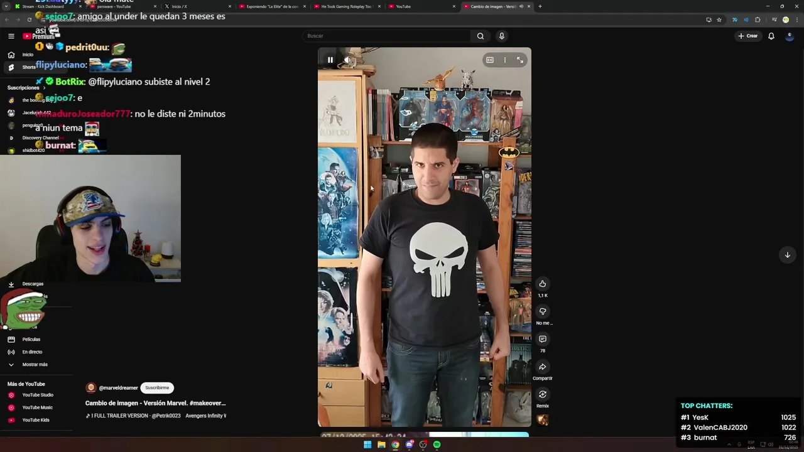The width and height of the screenshot is (804, 452).
Task: Open File Explorer from taskbar
Action: click(x=381, y=444)
